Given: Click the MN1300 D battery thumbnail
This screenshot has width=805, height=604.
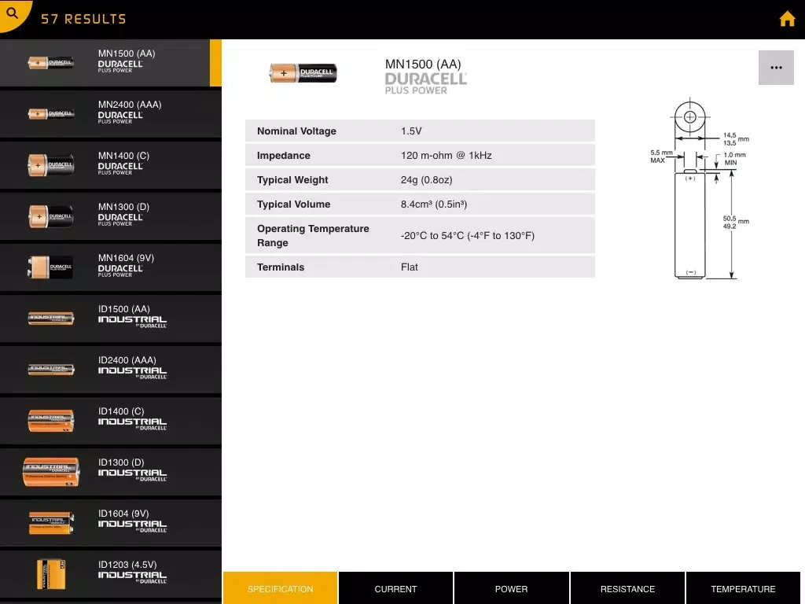Looking at the screenshot, I should click(x=51, y=216).
